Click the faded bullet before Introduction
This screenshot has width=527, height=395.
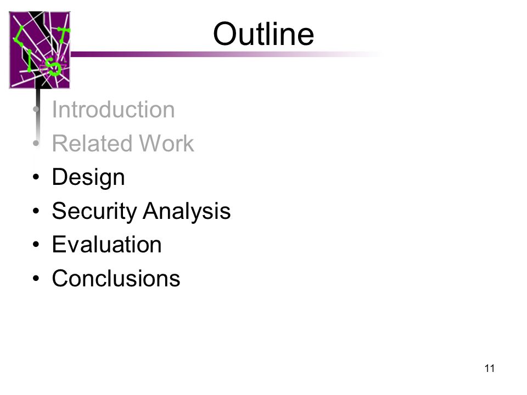(x=36, y=110)
